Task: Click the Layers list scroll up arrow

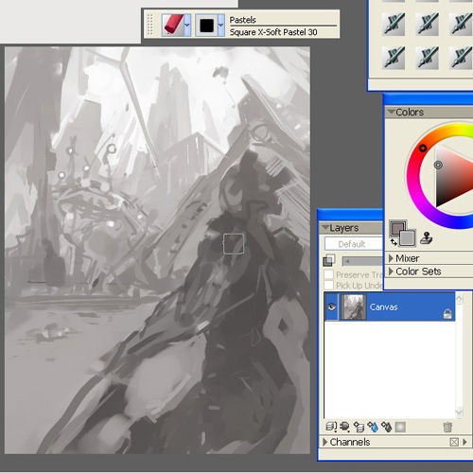Action: [x=459, y=299]
